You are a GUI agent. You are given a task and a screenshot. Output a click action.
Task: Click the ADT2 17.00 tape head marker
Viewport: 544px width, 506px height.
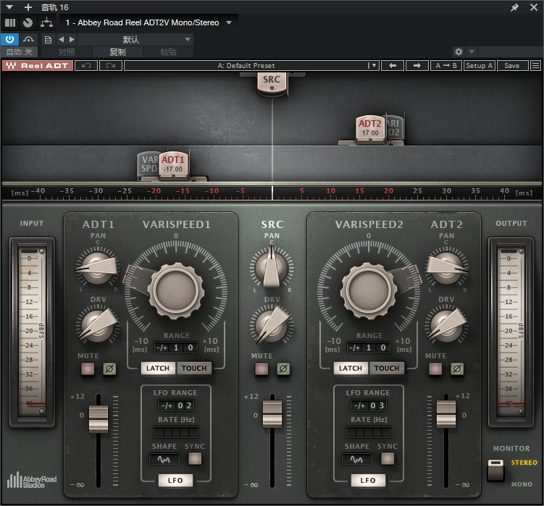pyautogui.click(x=370, y=128)
